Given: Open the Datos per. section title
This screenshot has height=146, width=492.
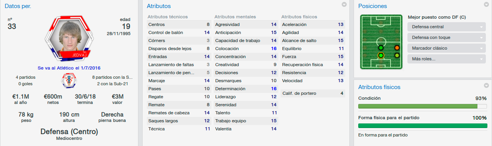Looking at the screenshot, I should (x=18, y=6).
